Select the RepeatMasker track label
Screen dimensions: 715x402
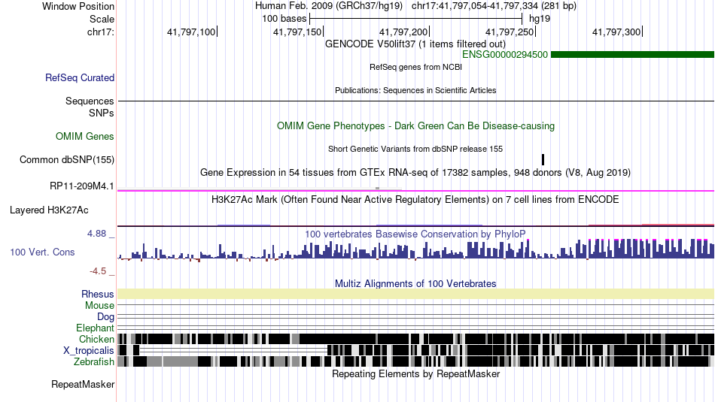point(83,385)
